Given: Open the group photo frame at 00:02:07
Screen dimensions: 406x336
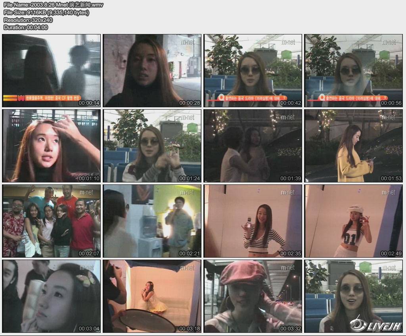Looking at the screenshot, I should pos(52,221).
